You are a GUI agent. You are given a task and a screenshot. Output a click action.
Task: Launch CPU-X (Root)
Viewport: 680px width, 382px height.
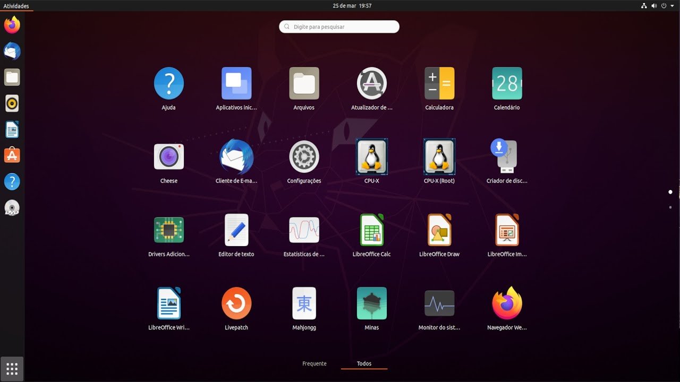(x=439, y=157)
